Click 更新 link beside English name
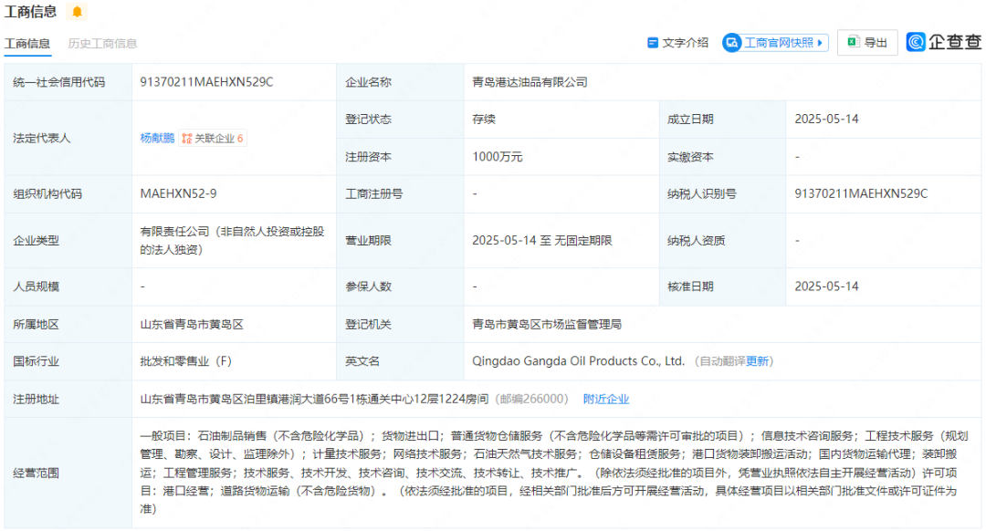Viewport: 986px width, 531px height. [757, 361]
